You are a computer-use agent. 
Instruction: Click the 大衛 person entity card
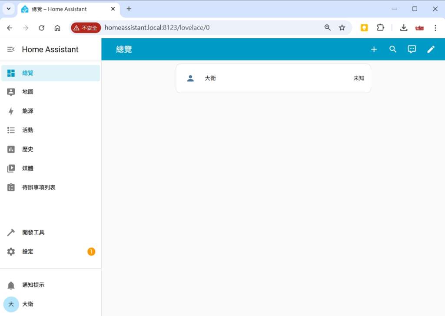273,78
